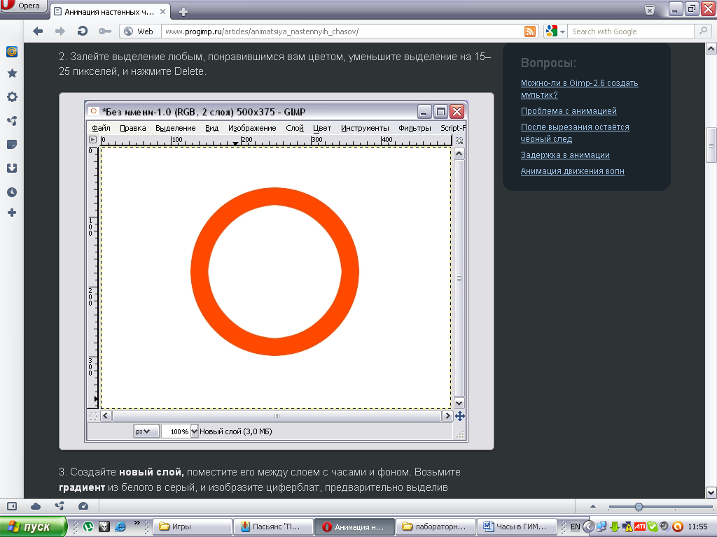Click the Opera Unite status bar icon
717x537 pixels.
(60, 506)
